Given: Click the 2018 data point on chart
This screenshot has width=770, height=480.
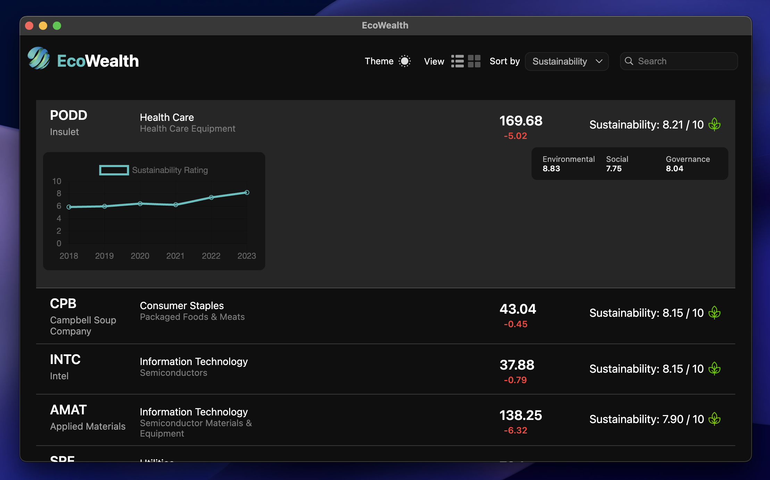Looking at the screenshot, I should (69, 207).
